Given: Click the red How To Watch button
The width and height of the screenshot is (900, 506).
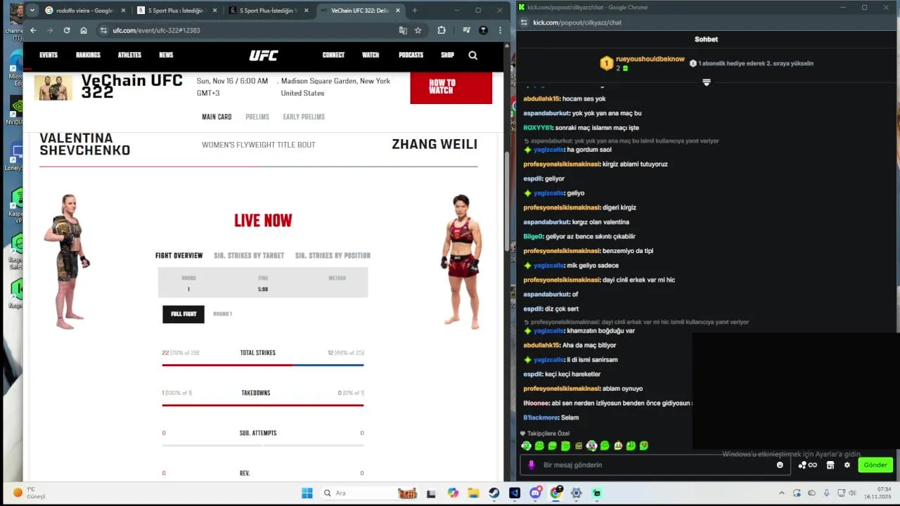Looking at the screenshot, I should [451, 88].
